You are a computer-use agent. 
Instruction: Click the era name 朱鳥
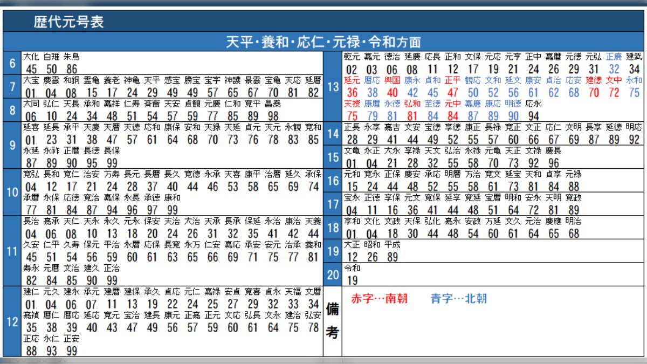(x=72, y=57)
